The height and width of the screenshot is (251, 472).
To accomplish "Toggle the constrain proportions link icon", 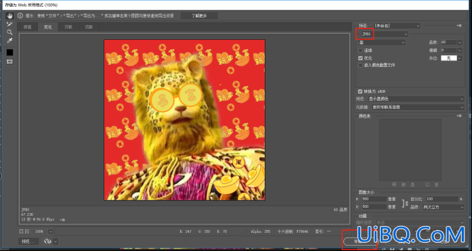I will tap(405, 203).
